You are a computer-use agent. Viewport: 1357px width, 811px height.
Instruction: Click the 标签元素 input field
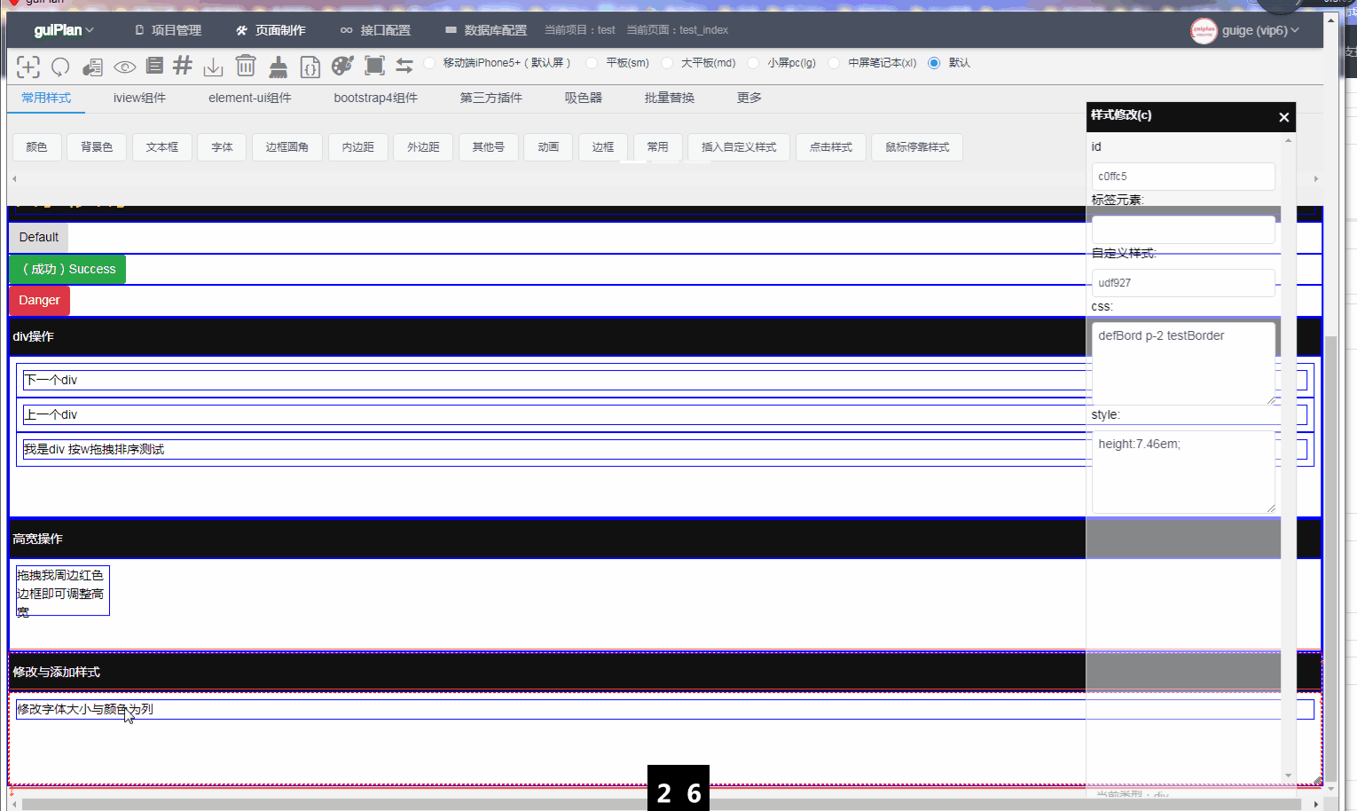[x=1183, y=230]
